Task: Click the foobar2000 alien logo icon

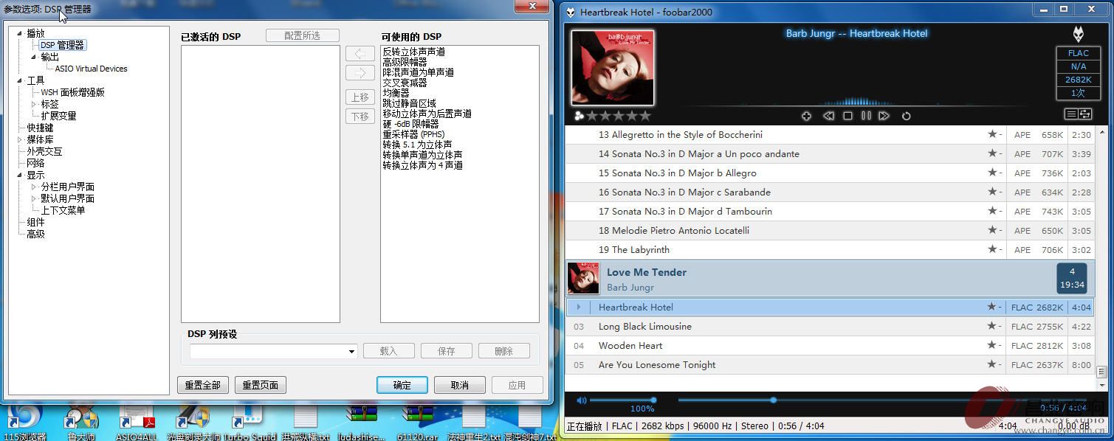Action: click(1079, 34)
